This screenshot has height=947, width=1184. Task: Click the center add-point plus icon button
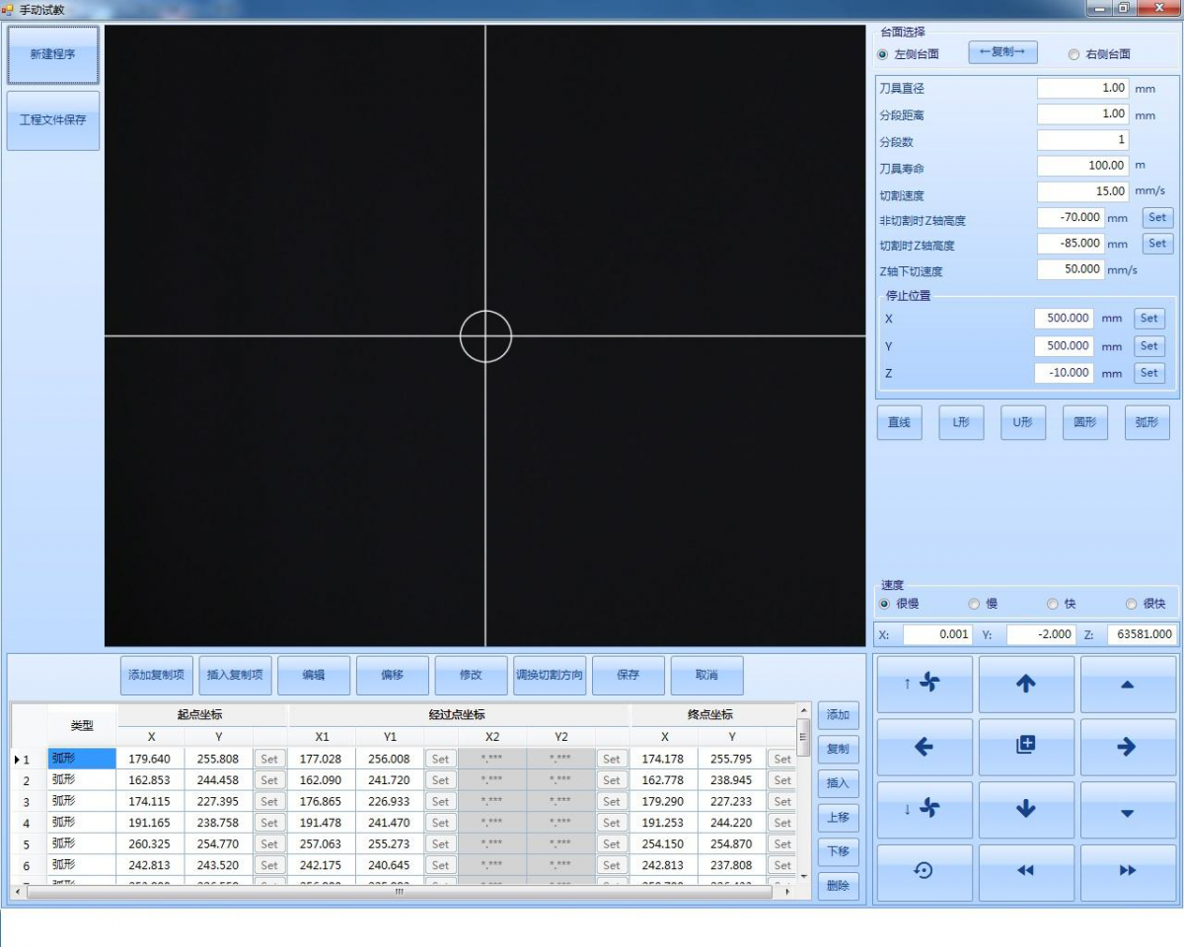click(1026, 747)
